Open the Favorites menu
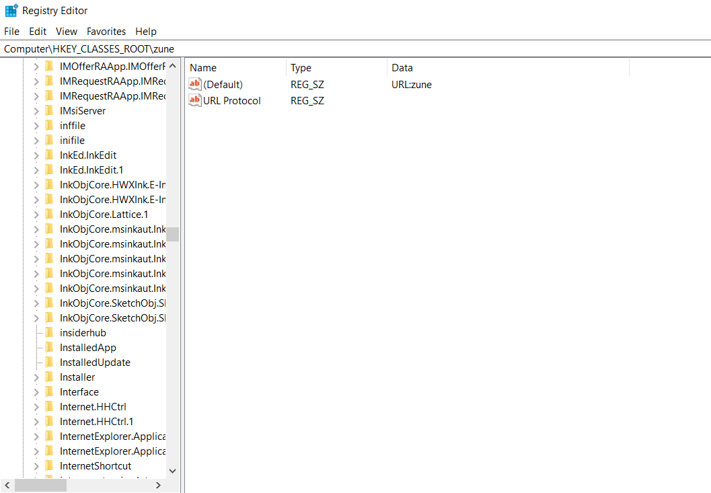This screenshot has width=711, height=493. click(x=106, y=32)
